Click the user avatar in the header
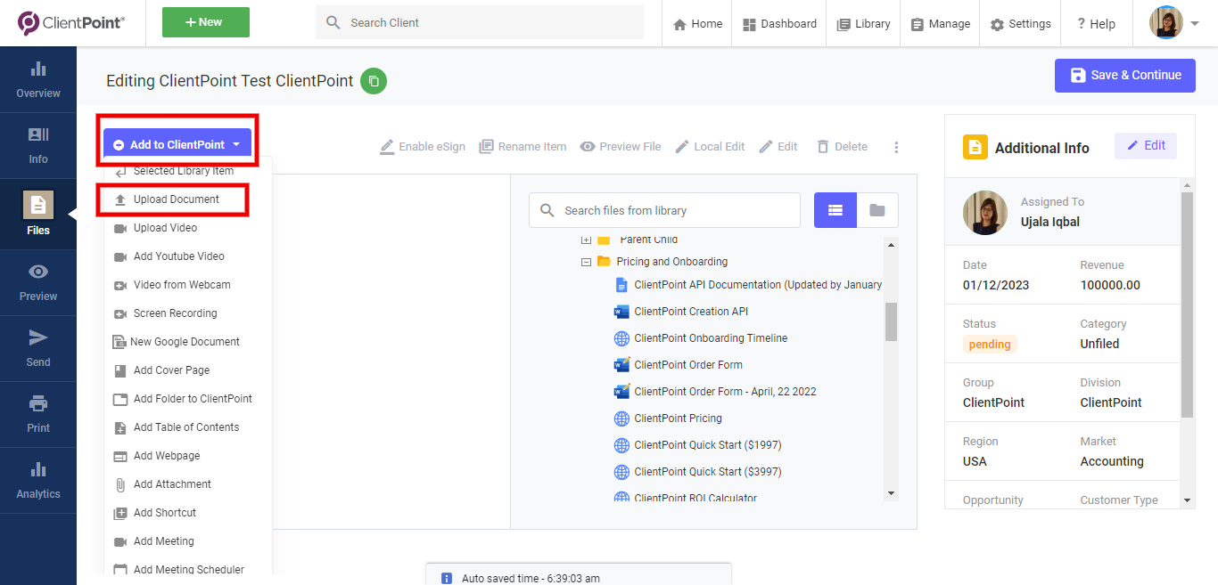This screenshot has width=1218, height=585. [1166, 23]
